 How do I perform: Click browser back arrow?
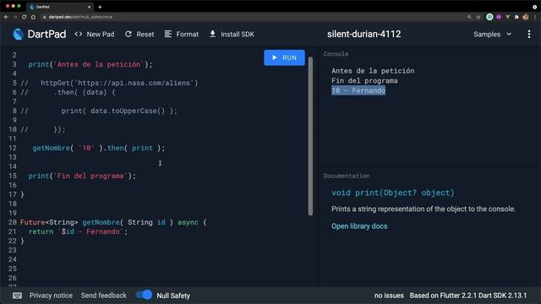point(6,17)
